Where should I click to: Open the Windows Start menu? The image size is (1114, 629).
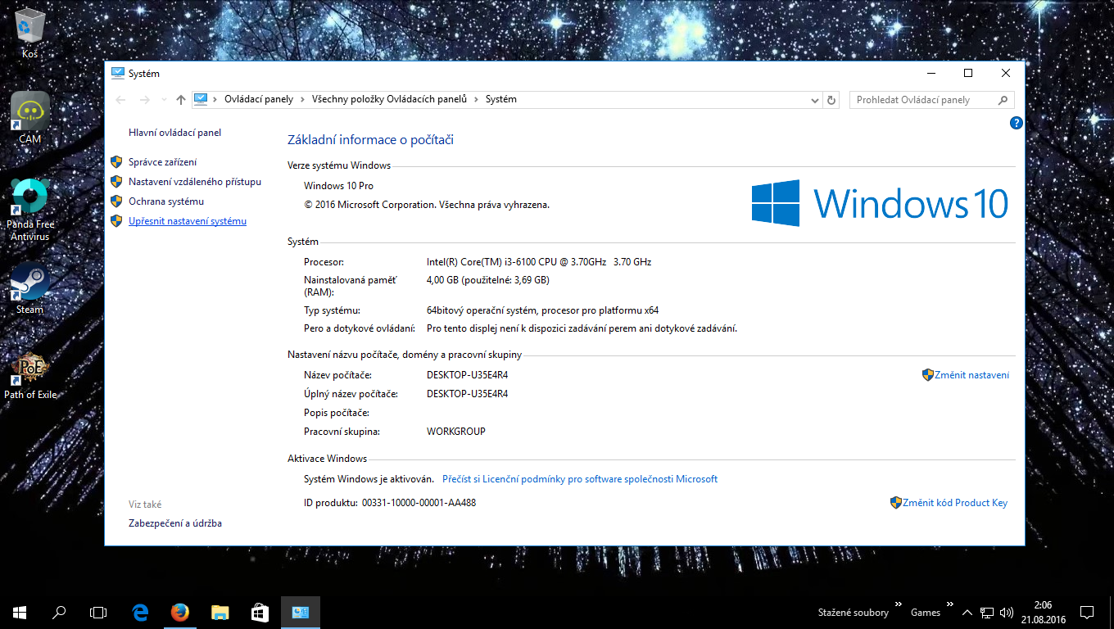click(x=20, y=612)
